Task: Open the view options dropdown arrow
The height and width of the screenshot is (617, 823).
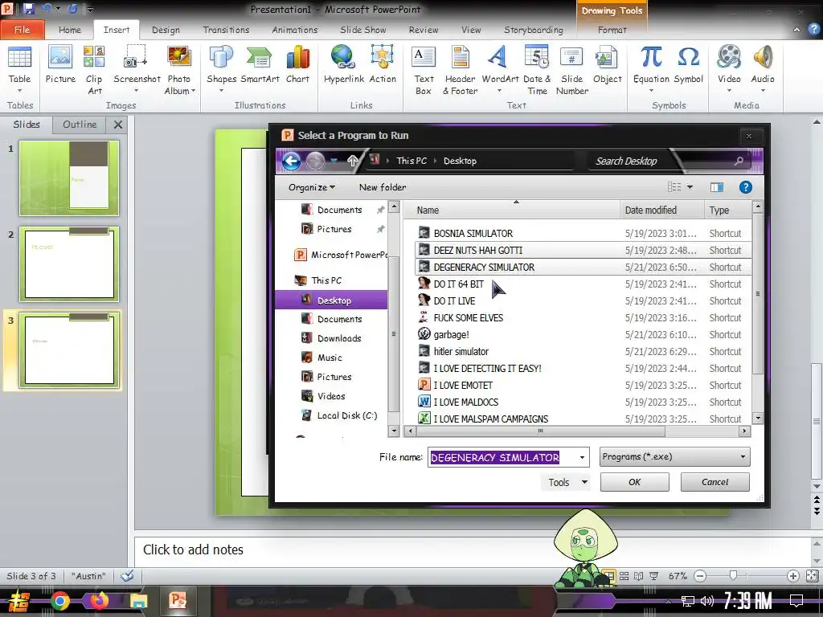Action: (690, 187)
